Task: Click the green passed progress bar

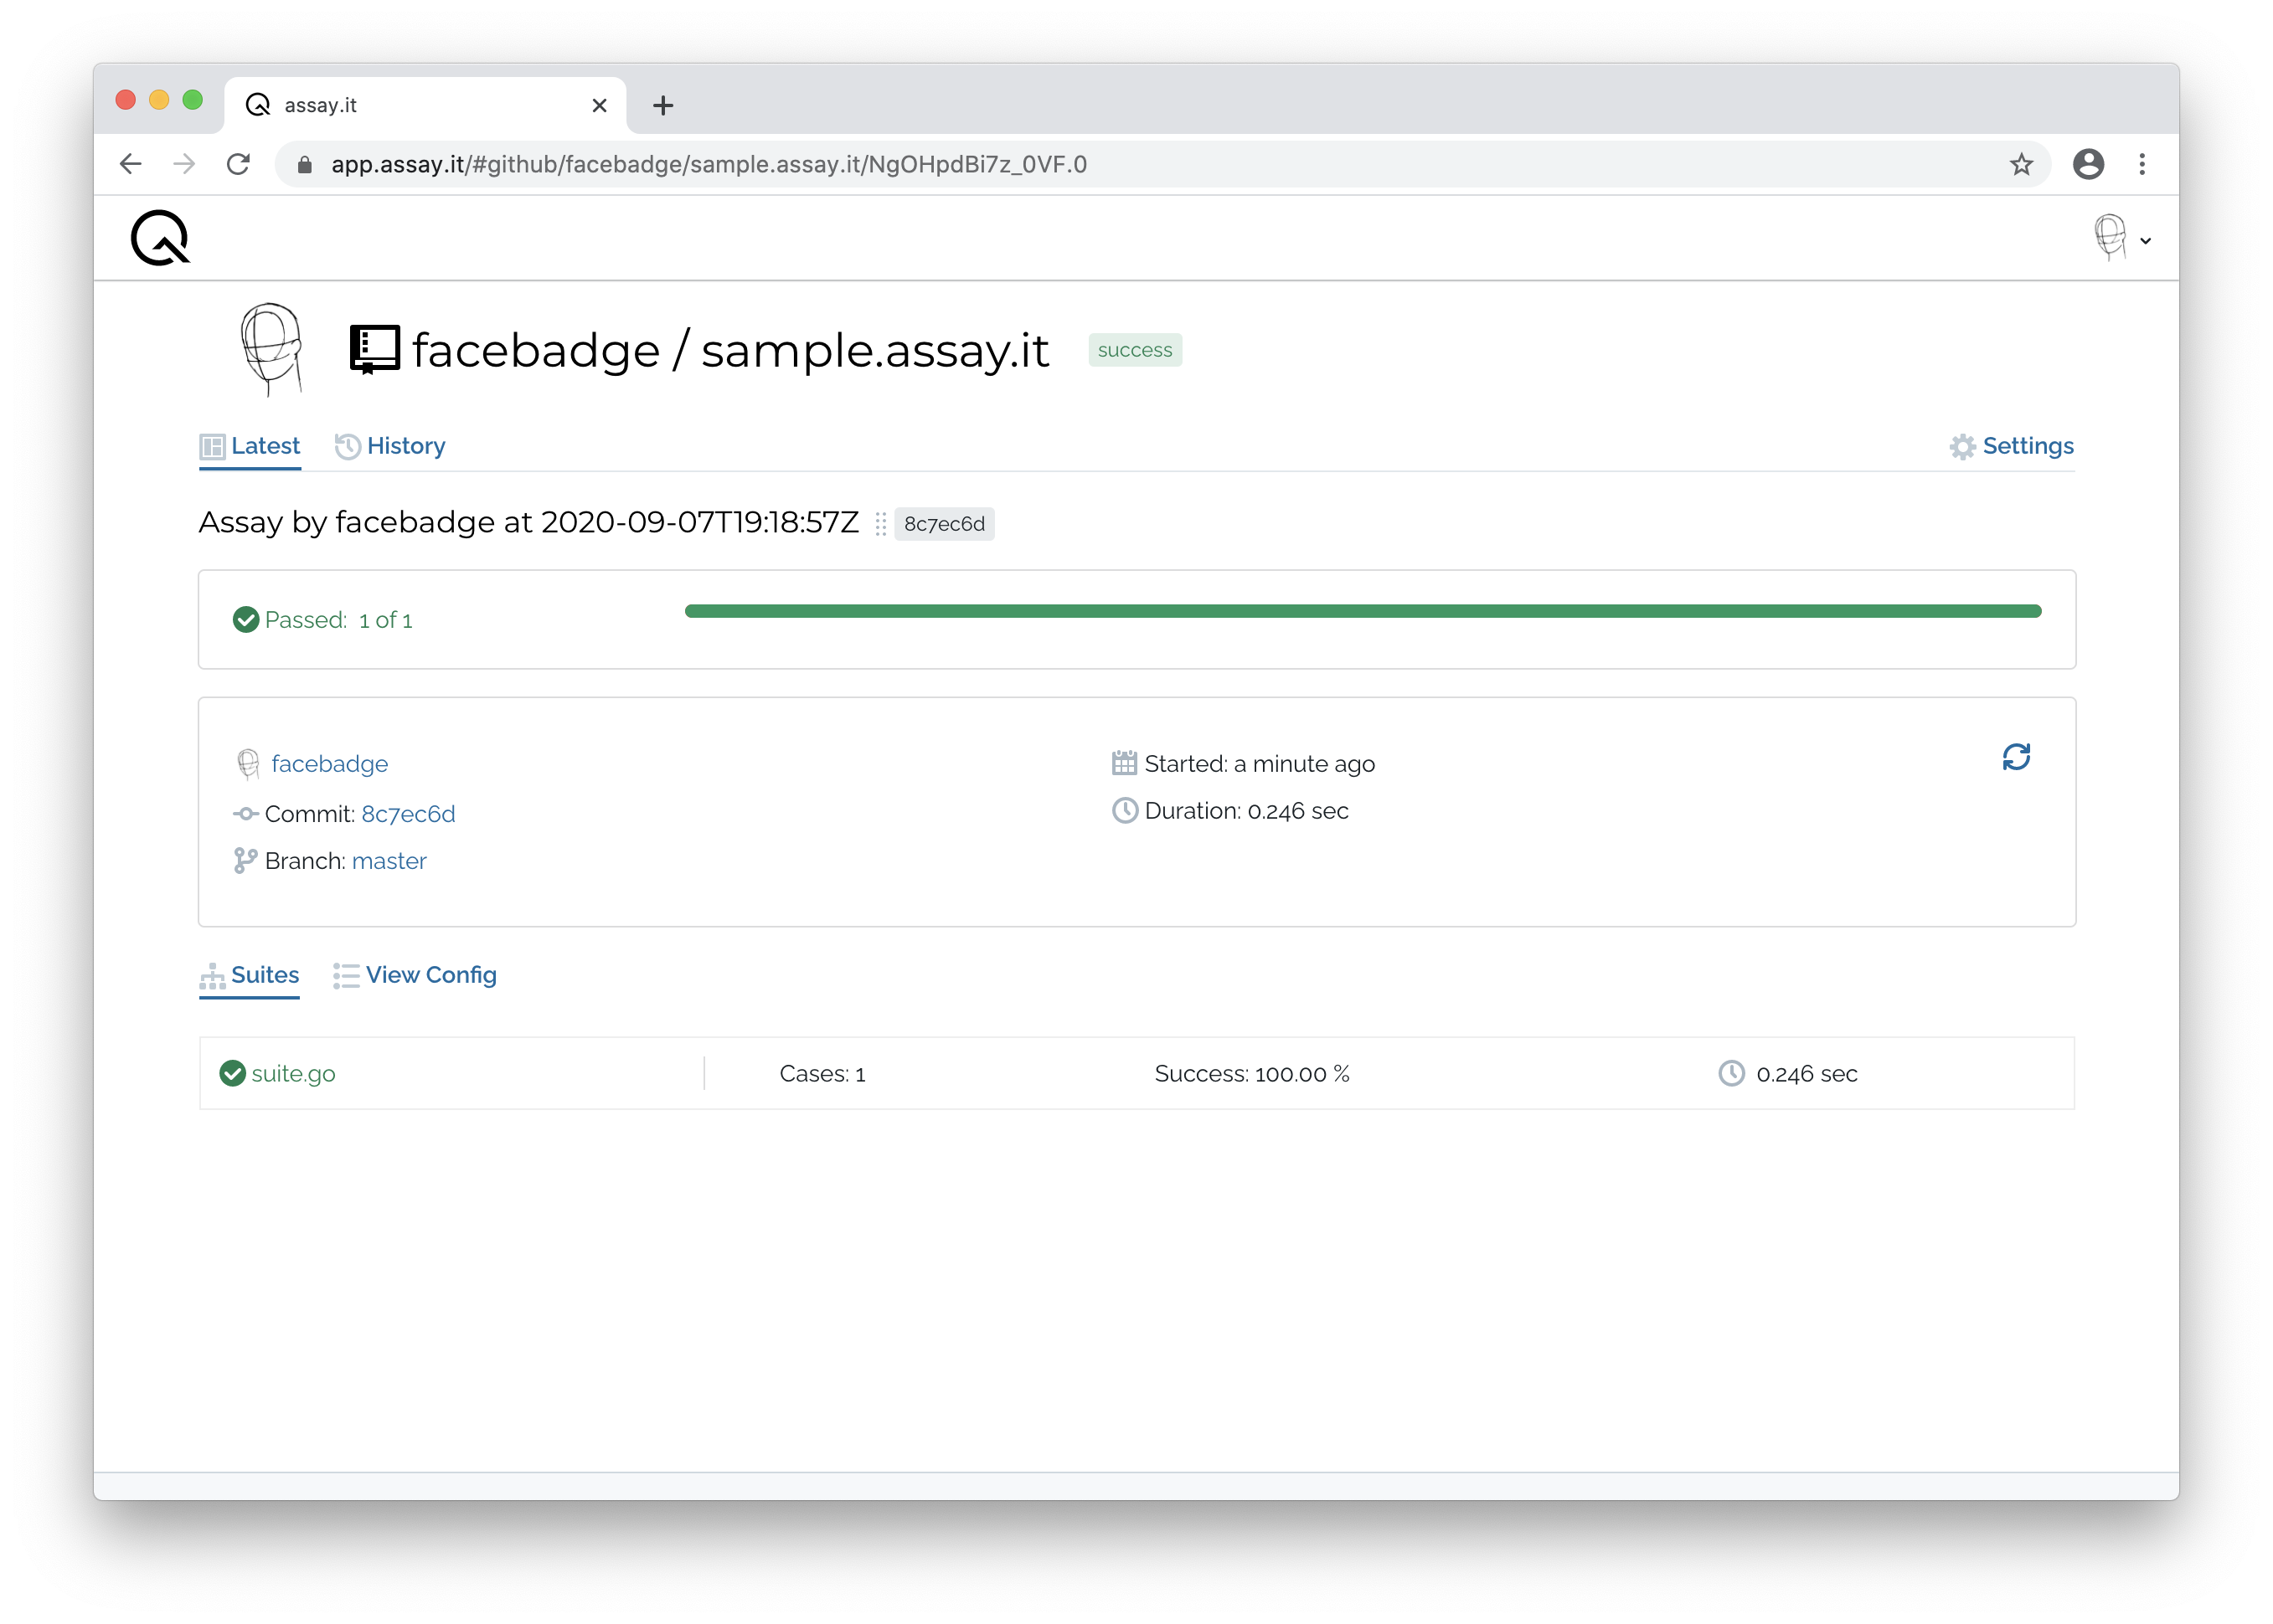Action: 1362,611
